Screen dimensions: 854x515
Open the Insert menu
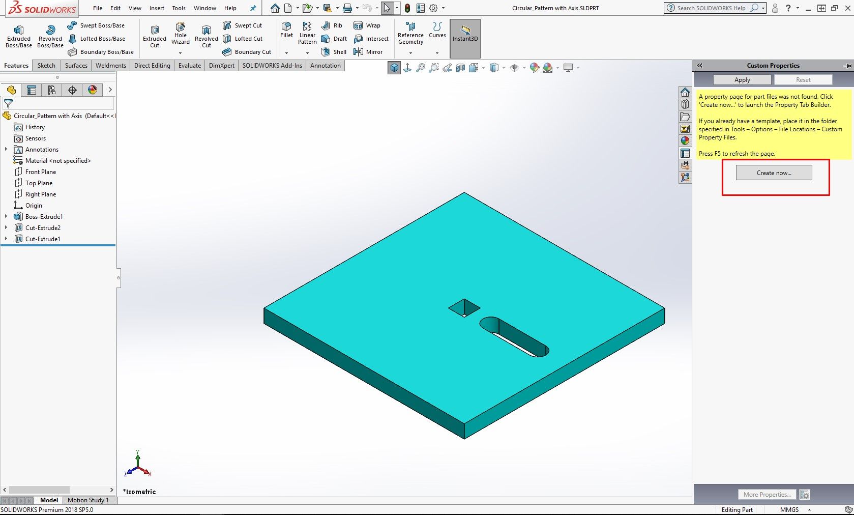[157, 8]
